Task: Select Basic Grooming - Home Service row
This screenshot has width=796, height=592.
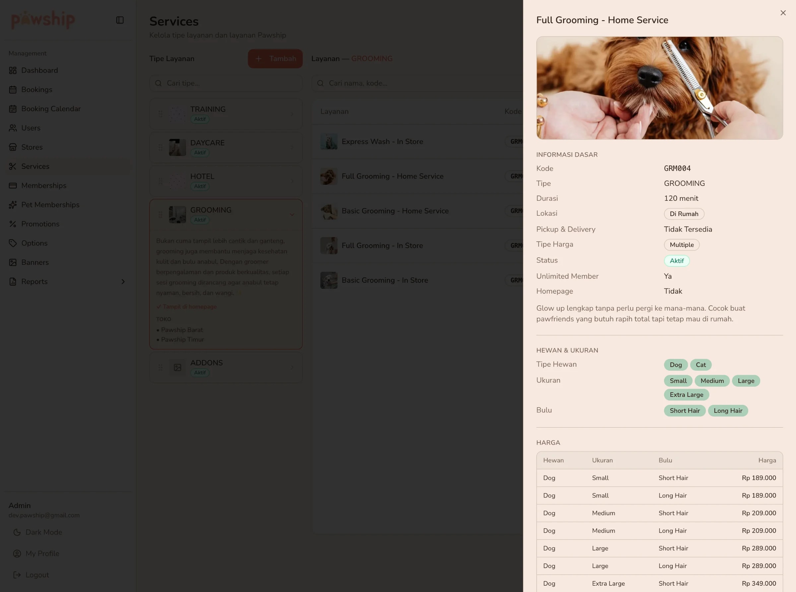Action: point(417,211)
